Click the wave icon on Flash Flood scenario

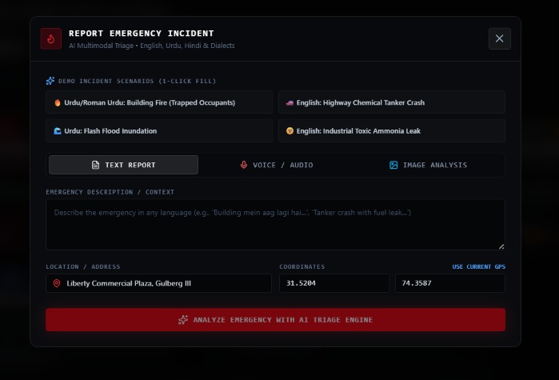58,131
